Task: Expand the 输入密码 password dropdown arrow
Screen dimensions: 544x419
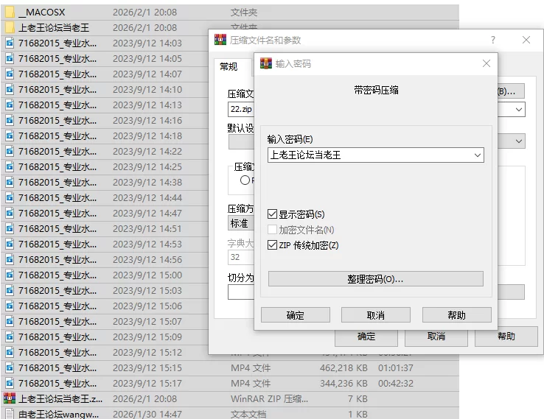Action: click(478, 155)
